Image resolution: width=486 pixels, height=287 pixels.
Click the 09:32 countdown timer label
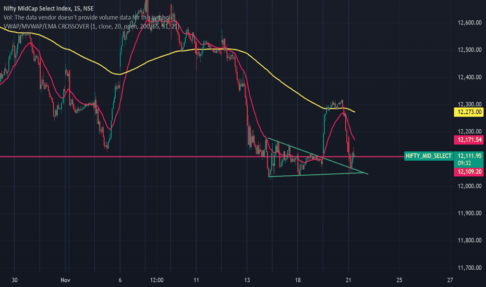464,163
